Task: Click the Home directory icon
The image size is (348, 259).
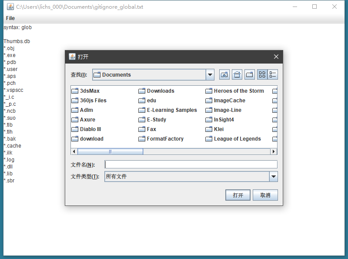Action: click(x=237, y=74)
